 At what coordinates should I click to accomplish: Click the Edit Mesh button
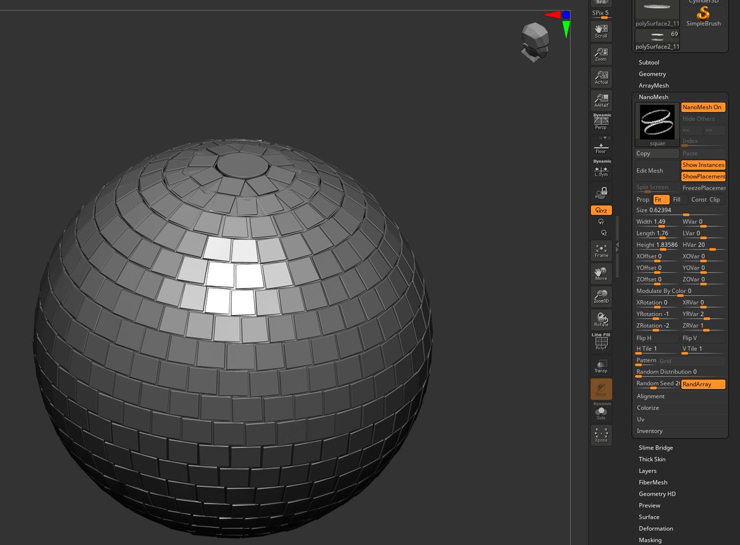pos(657,171)
